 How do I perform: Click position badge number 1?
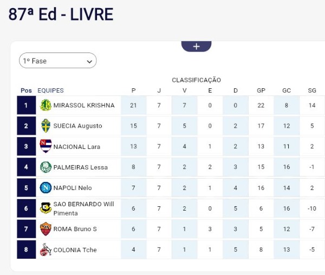coord(26,106)
